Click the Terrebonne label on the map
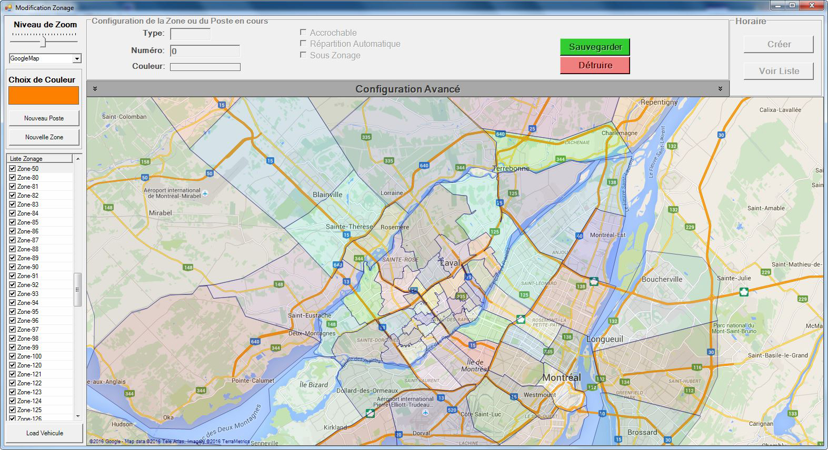828x450 pixels. click(x=511, y=168)
